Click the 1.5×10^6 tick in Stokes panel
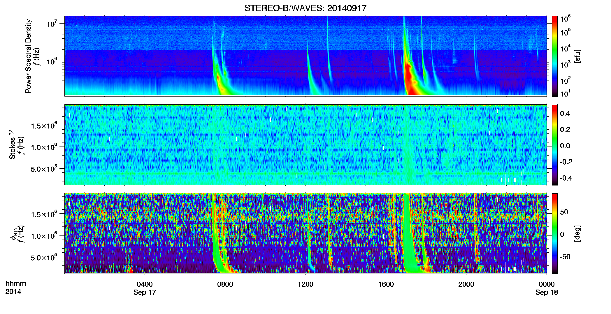Viewport: 611px width, 314px height. (44, 126)
